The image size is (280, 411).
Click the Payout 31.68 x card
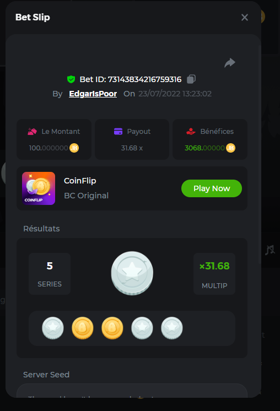pos(132,139)
